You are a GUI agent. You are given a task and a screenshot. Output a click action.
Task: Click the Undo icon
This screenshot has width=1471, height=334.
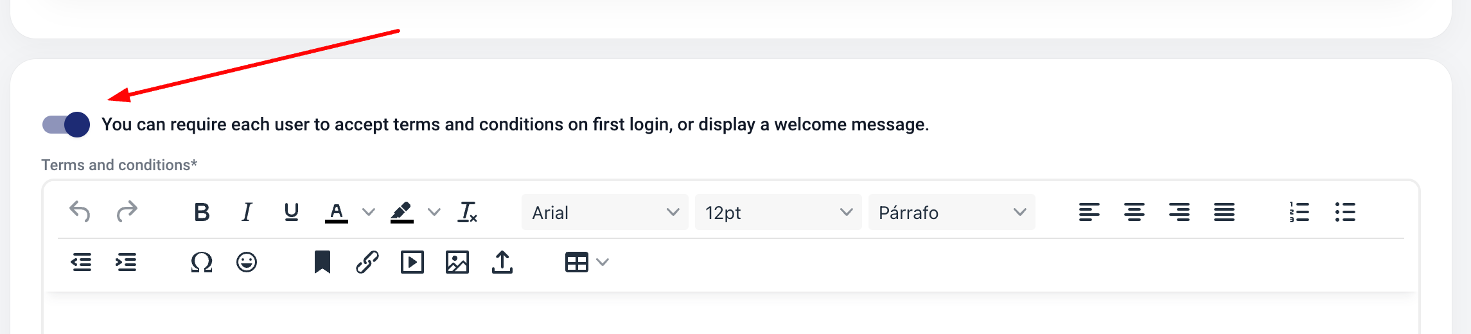point(80,212)
